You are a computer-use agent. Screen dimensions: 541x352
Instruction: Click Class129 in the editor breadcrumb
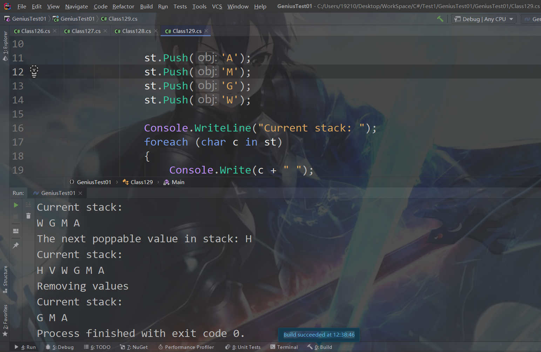pyautogui.click(x=138, y=182)
